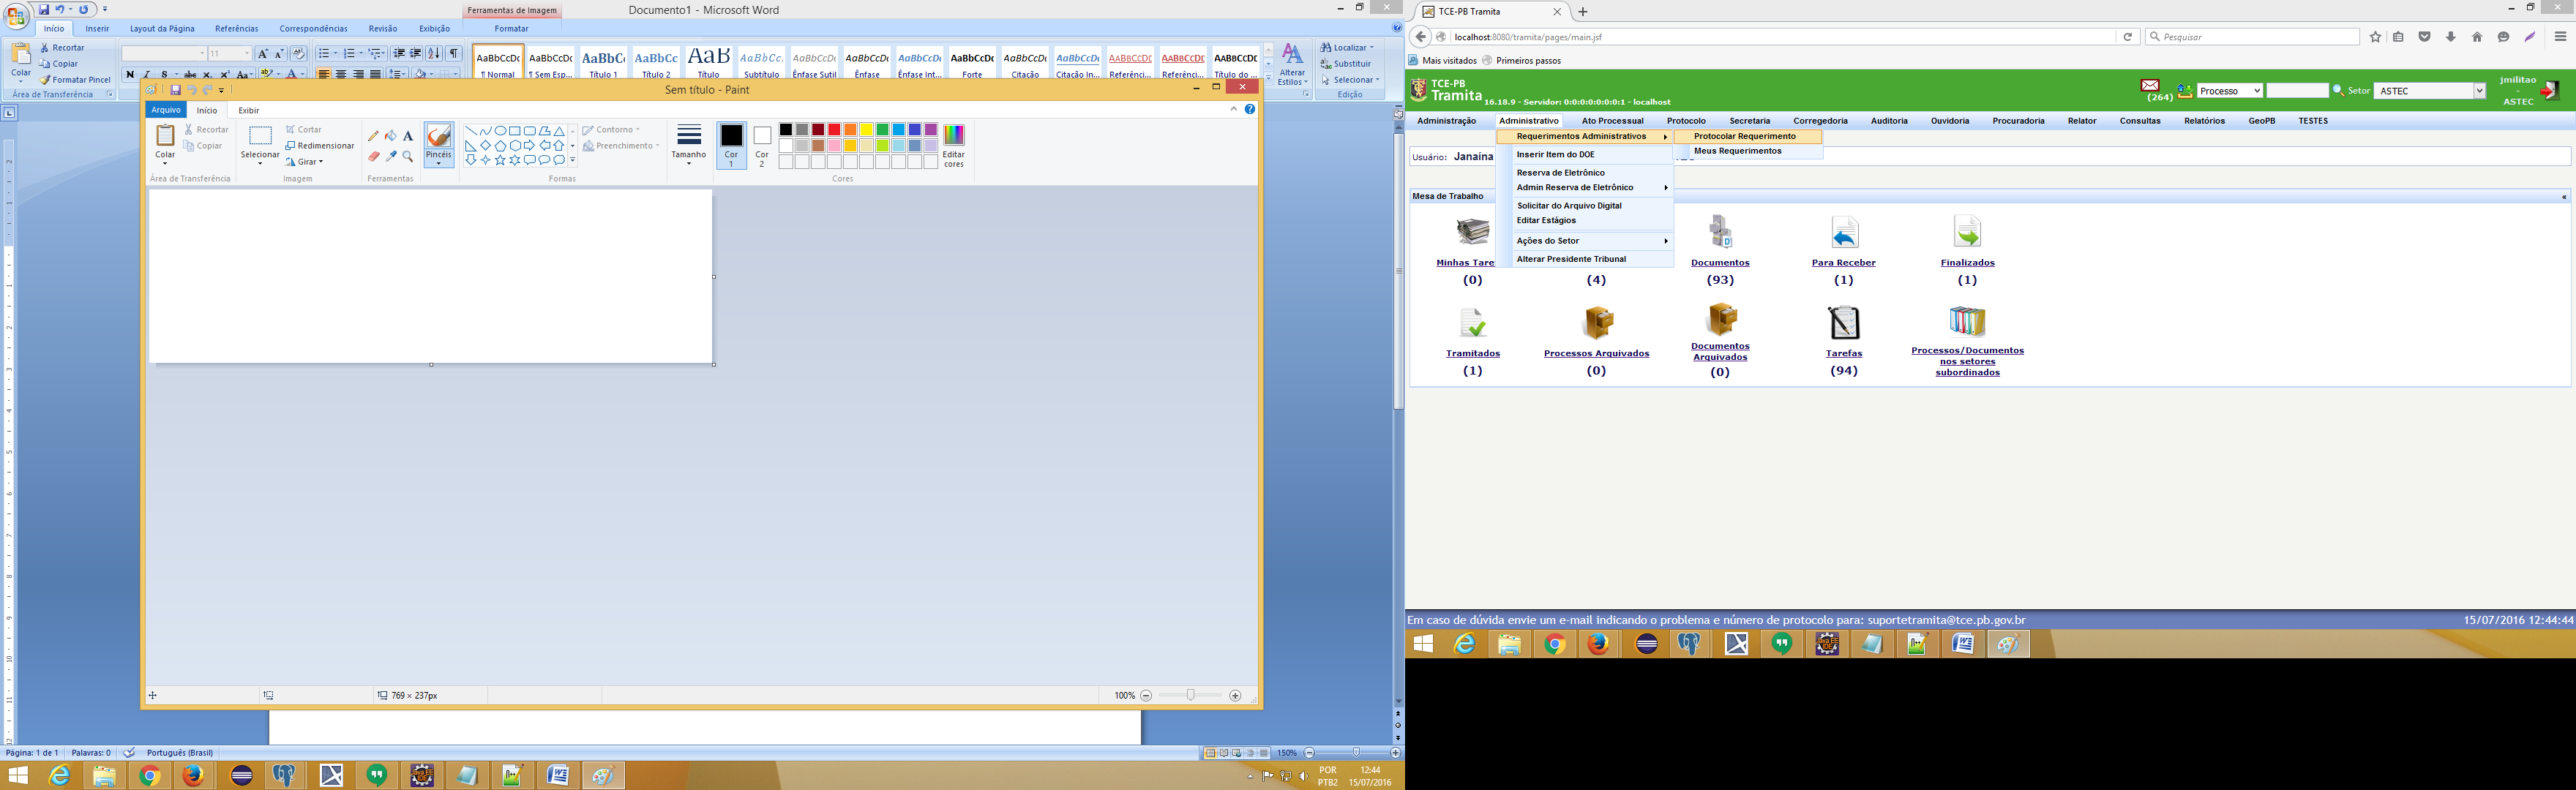Pick the yellow color swatch in Paint
This screenshot has height=790, width=2576.
866,130
